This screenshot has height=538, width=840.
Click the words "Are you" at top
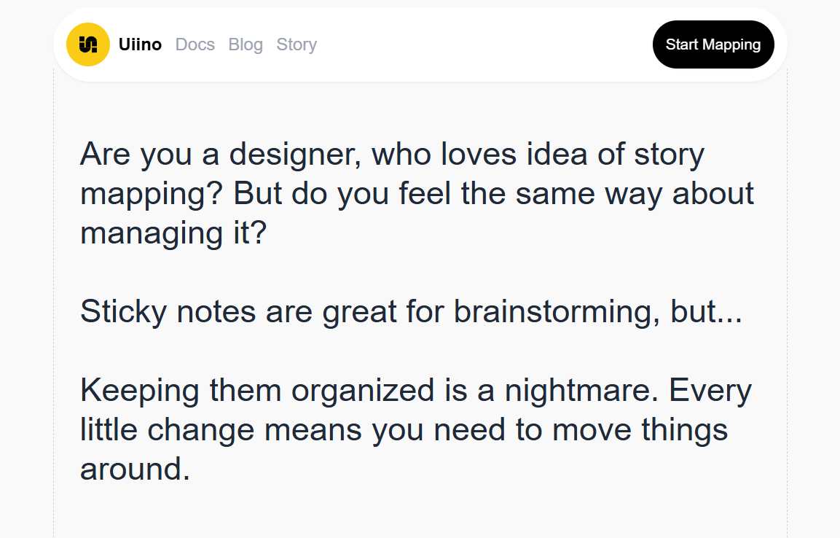(136, 155)
